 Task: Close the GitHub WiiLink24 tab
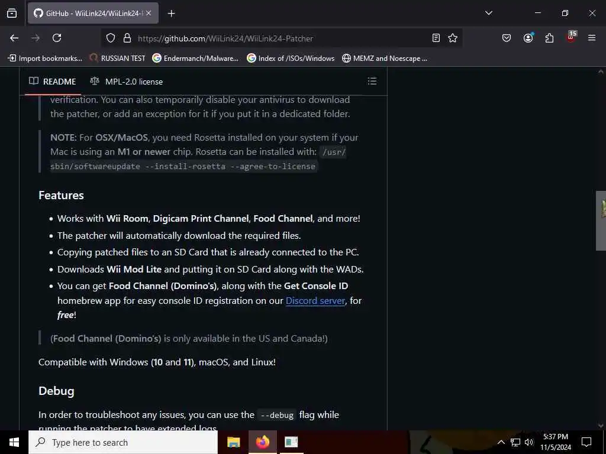pyautogui.click(x=149, y=13)
